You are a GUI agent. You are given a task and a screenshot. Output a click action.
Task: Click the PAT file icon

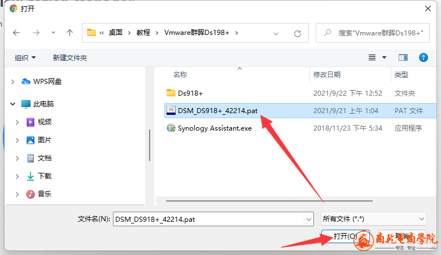point(171,110)
